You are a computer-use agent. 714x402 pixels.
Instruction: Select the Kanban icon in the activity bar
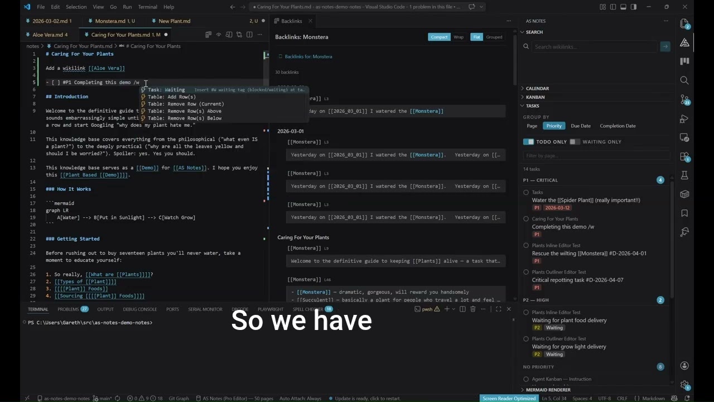pos(684,61)
